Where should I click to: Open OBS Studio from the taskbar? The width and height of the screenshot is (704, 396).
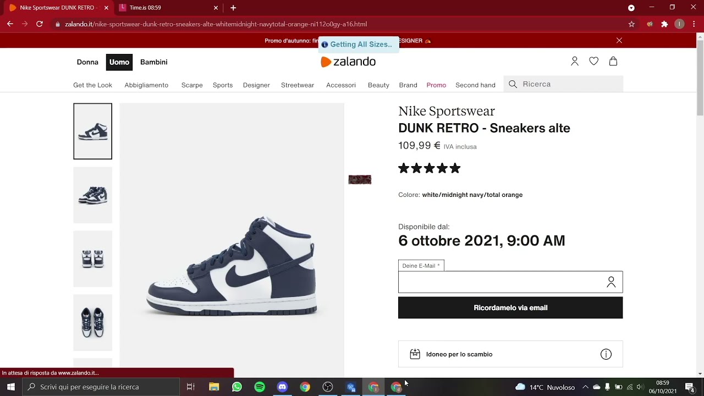(328, 387)
